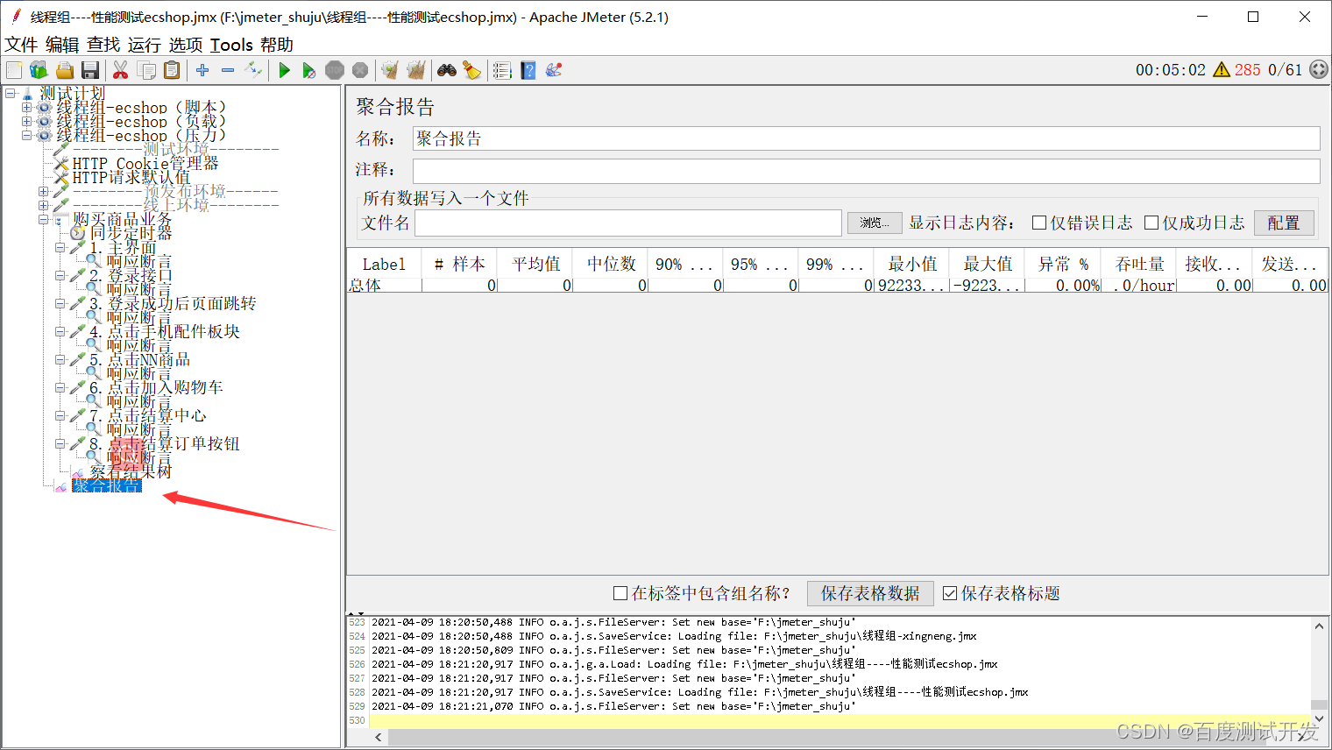1332x750 pixels.
Task: Click the 浏览... browse button
Action: (875, 223)
